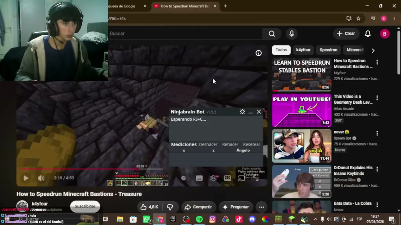Select the Speedrun filter chip

point(328,50)
